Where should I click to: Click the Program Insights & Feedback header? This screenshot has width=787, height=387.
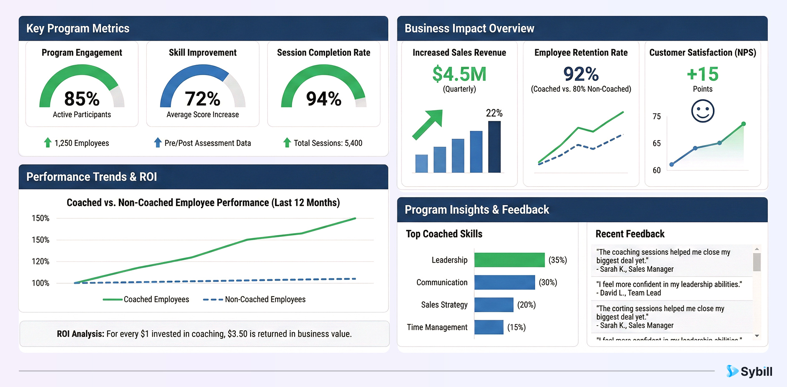pos(582,210)
